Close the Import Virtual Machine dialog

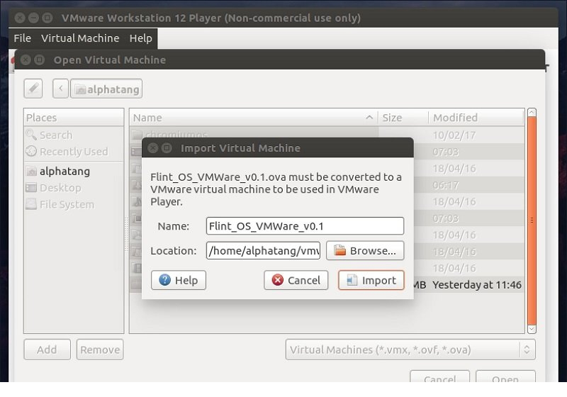click(x=153, y=148)
